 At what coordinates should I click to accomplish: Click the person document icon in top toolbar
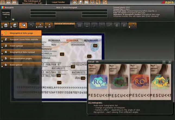pos(81,2)
